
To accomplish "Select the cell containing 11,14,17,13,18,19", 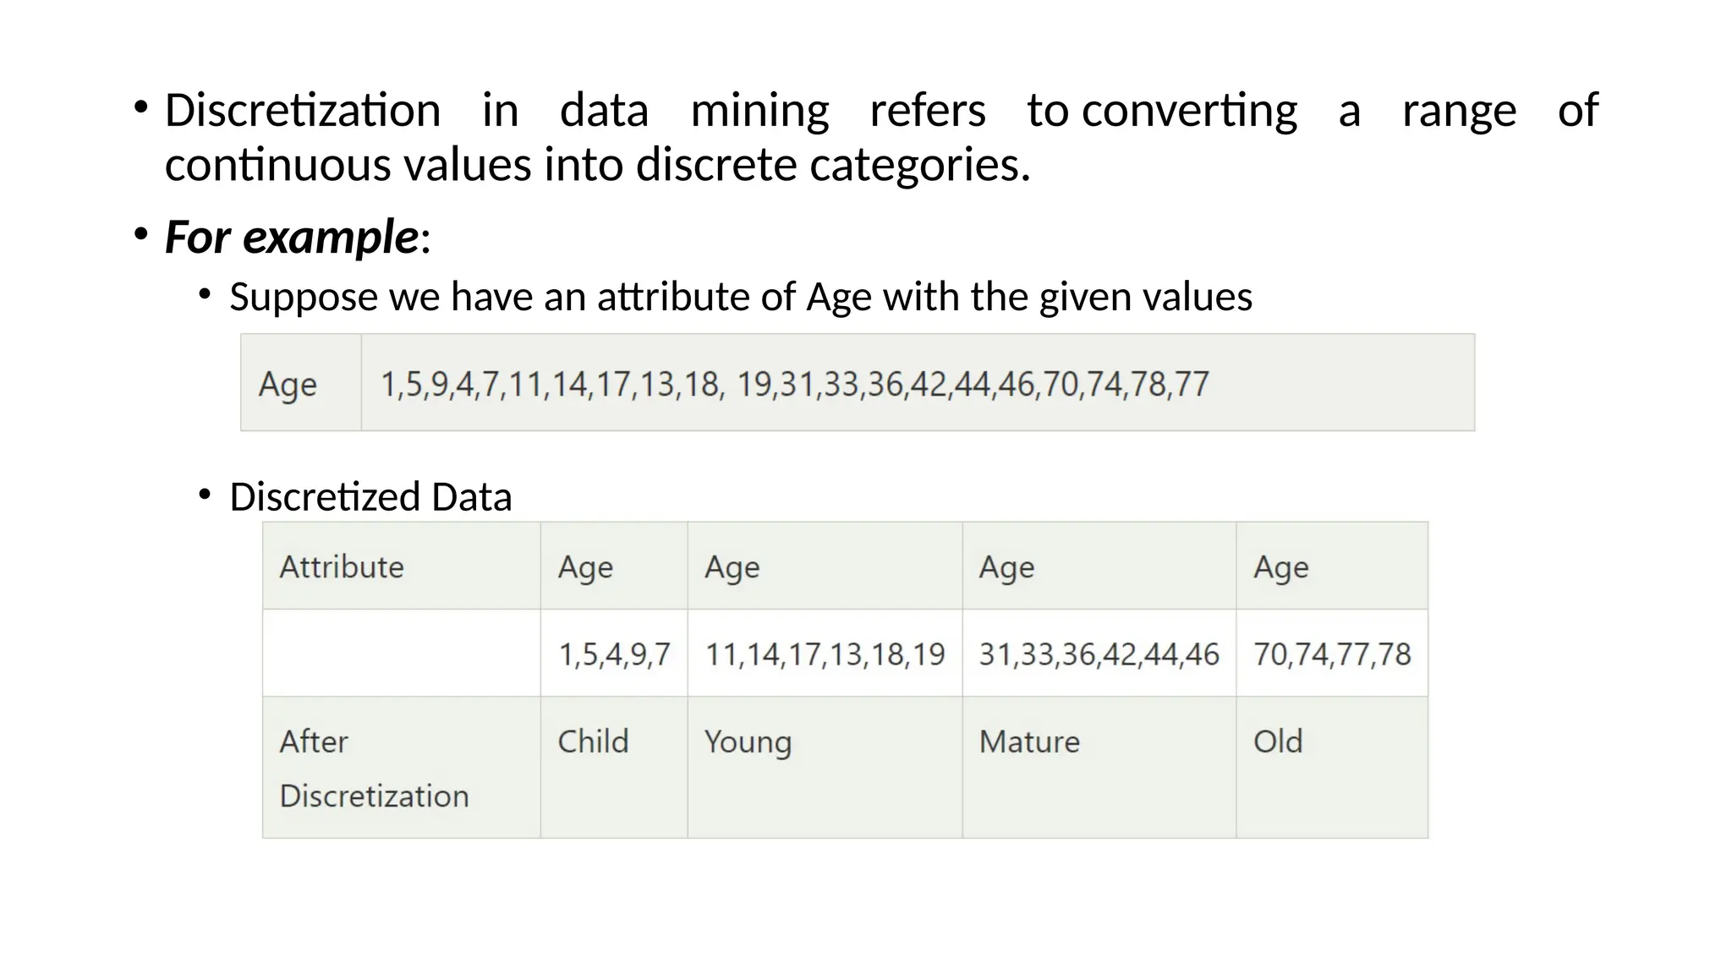I will (825, 654).
